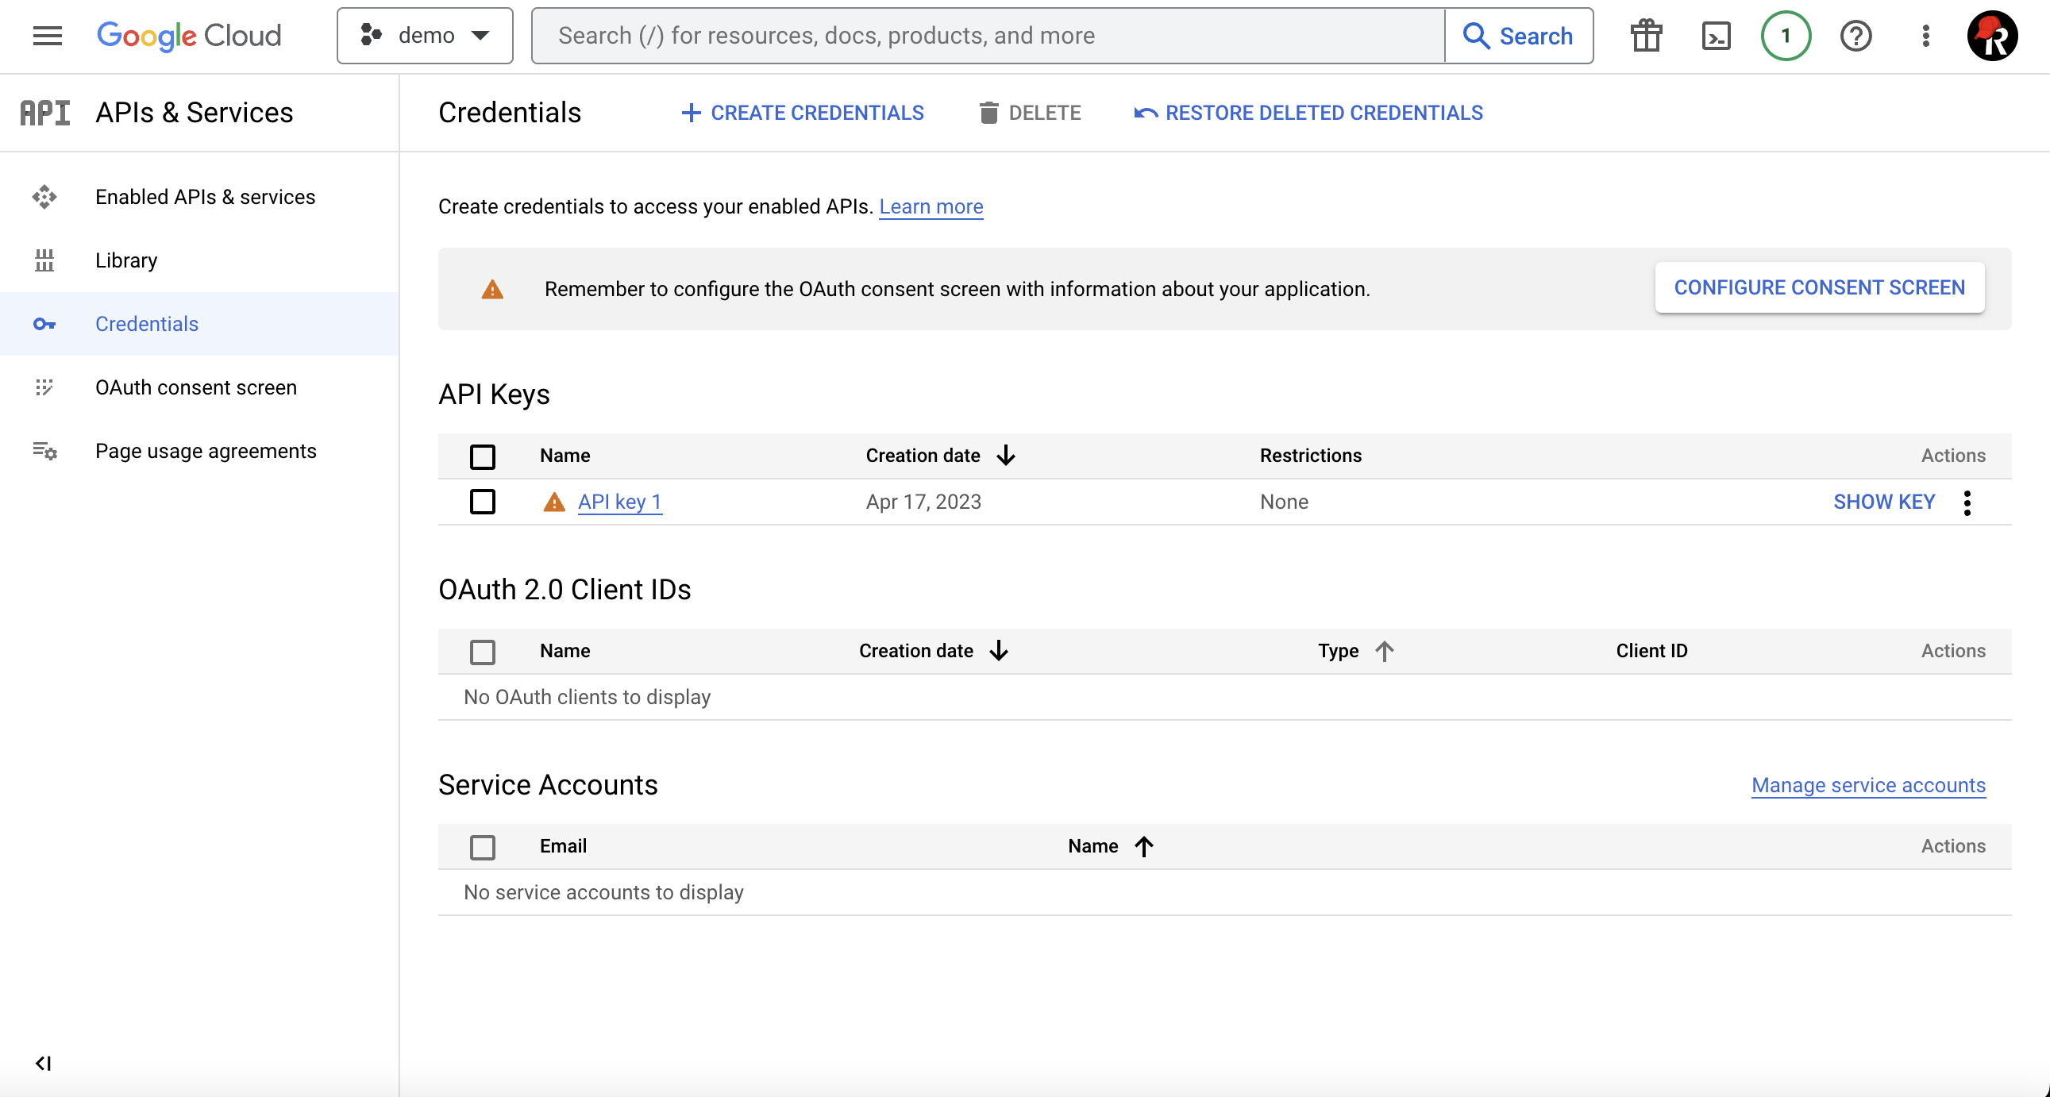Click the undo arrow icon beside Restore
Viewport: 2050px width, 1097px height.
click(x=1146, y=113)
